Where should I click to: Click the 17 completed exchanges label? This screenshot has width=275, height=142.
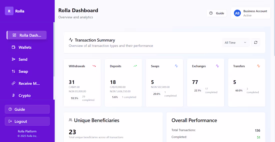tap(211, 91)
